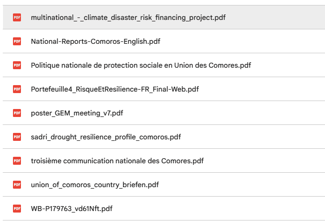Screen dimensions: 325x222
Task: Select Politique nationale de protection sociale file
Action: pyautogui.click(x=141, y=65)
